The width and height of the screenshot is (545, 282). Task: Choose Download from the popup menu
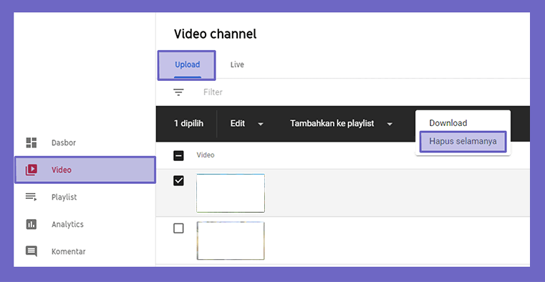pyautogui.click(x=448, y=123)
